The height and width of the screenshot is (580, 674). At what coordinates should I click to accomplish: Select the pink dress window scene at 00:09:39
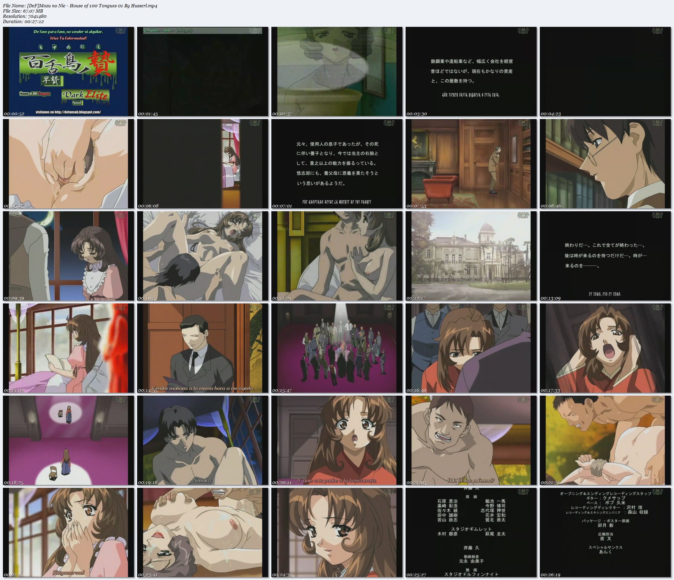click(x=68, y=256)
